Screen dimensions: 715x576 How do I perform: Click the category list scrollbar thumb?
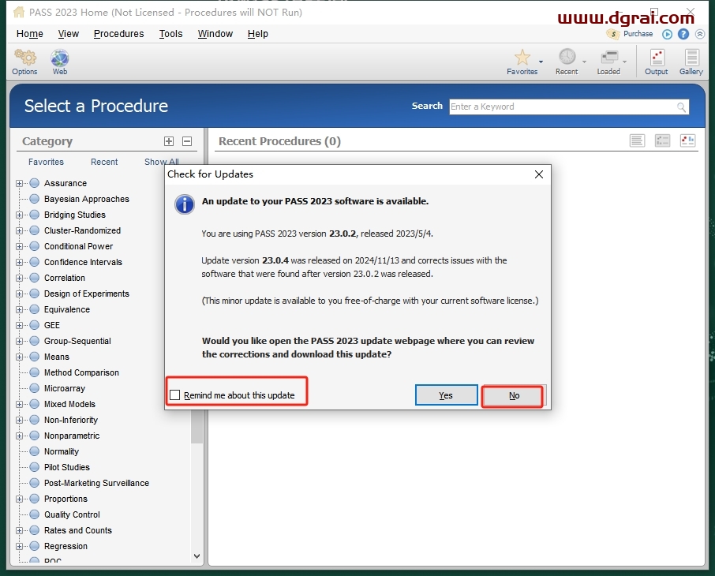click(x=197, y=426)
